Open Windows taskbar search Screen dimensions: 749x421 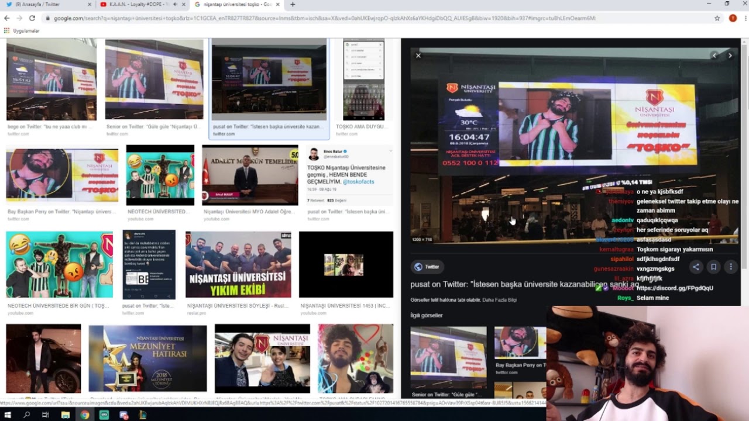pyautogui.click(x=27, y=415)
